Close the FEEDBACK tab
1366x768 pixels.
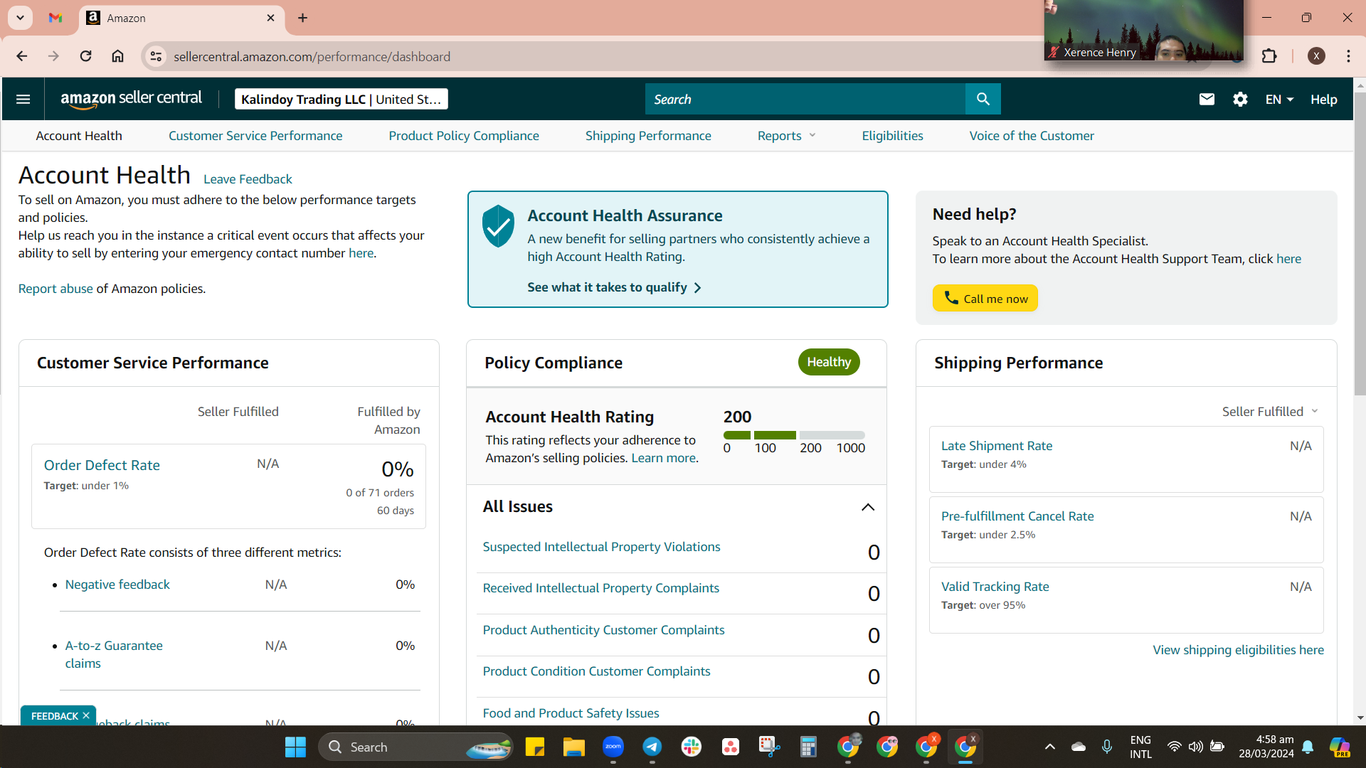[86, 715]
